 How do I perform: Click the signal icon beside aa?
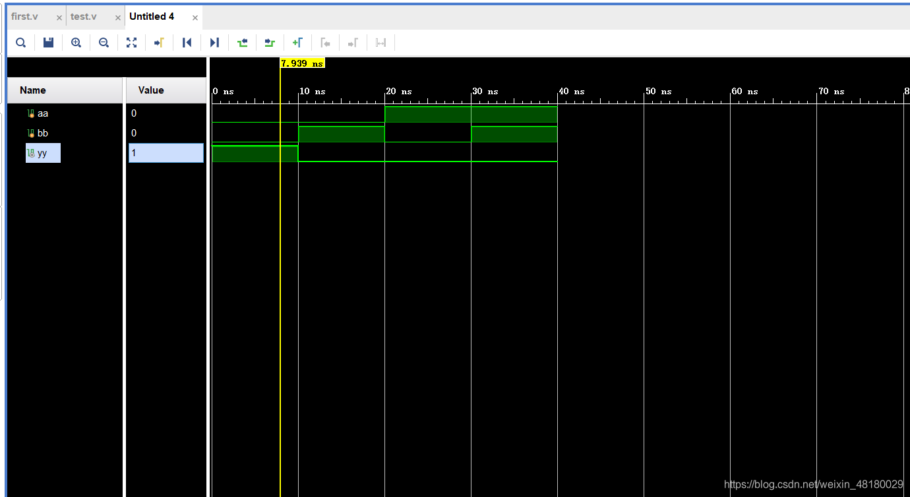[30, 113]
